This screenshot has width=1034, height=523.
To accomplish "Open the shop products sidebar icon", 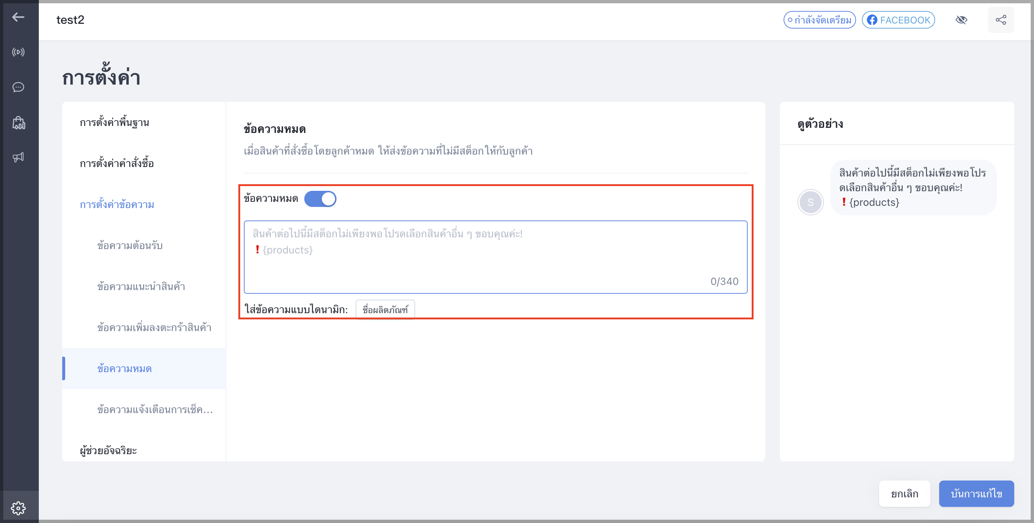I will click(18, 122).
